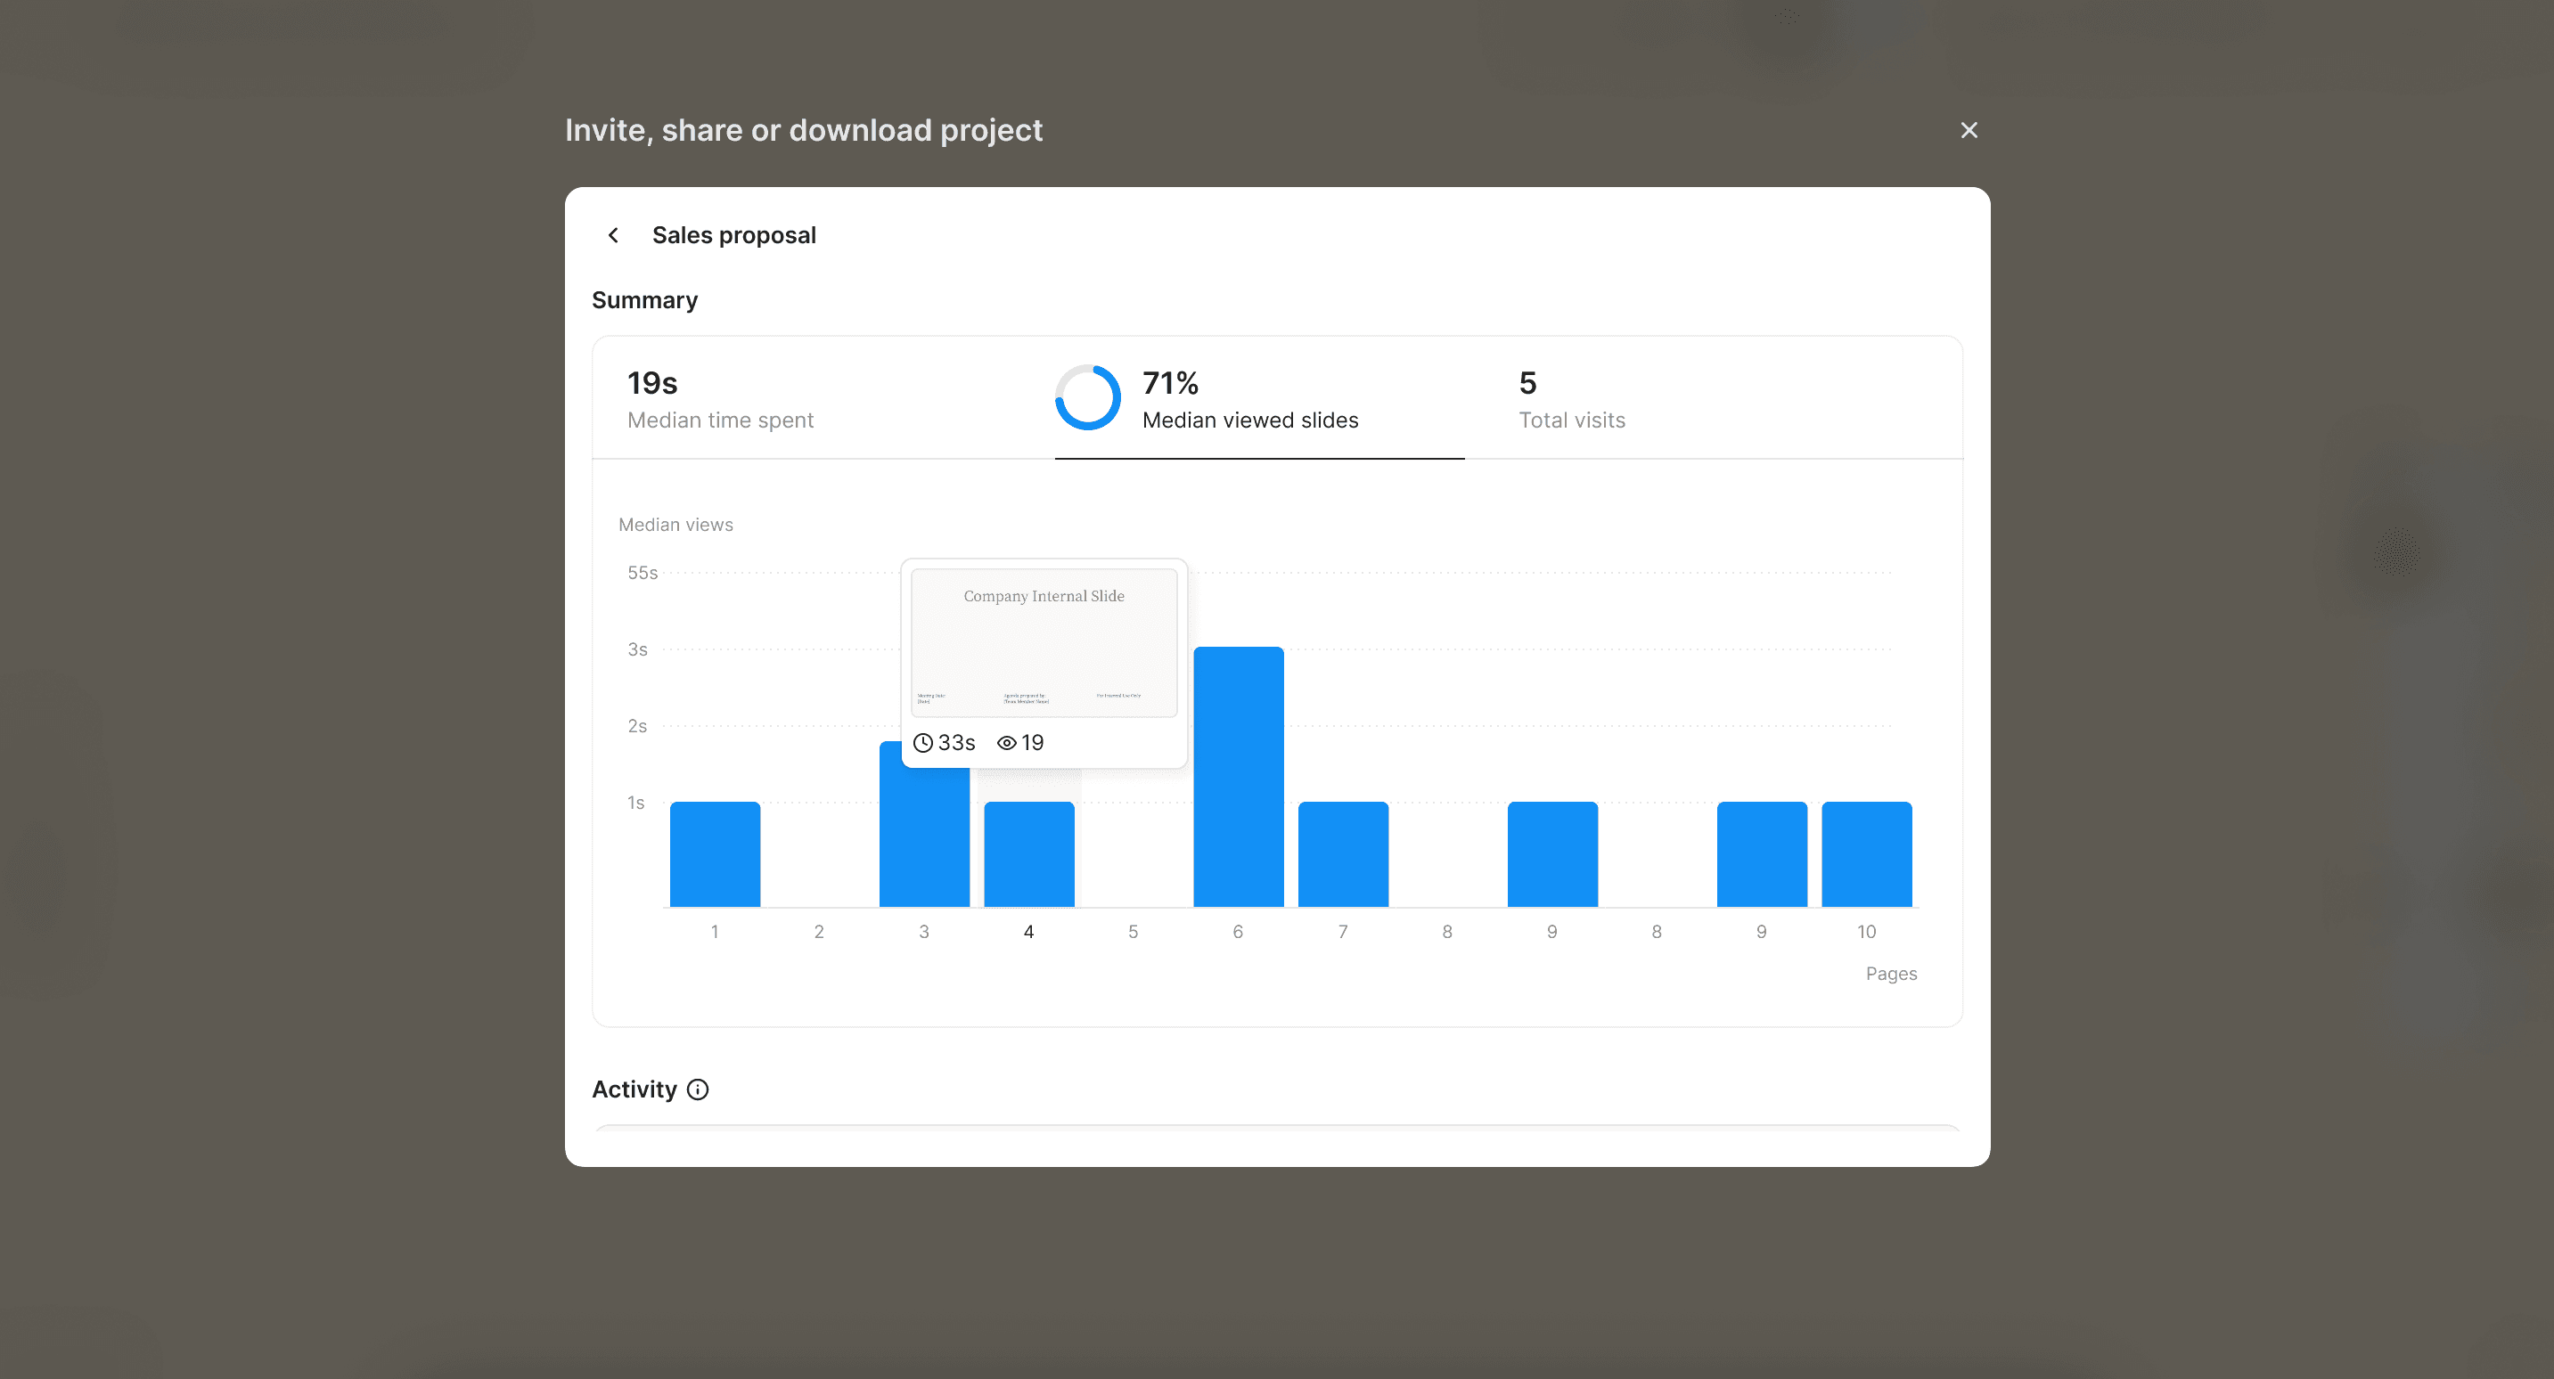Click the clock icon beside 33s
Viewport: 2554px width, 1379px height.
[923, 743]
